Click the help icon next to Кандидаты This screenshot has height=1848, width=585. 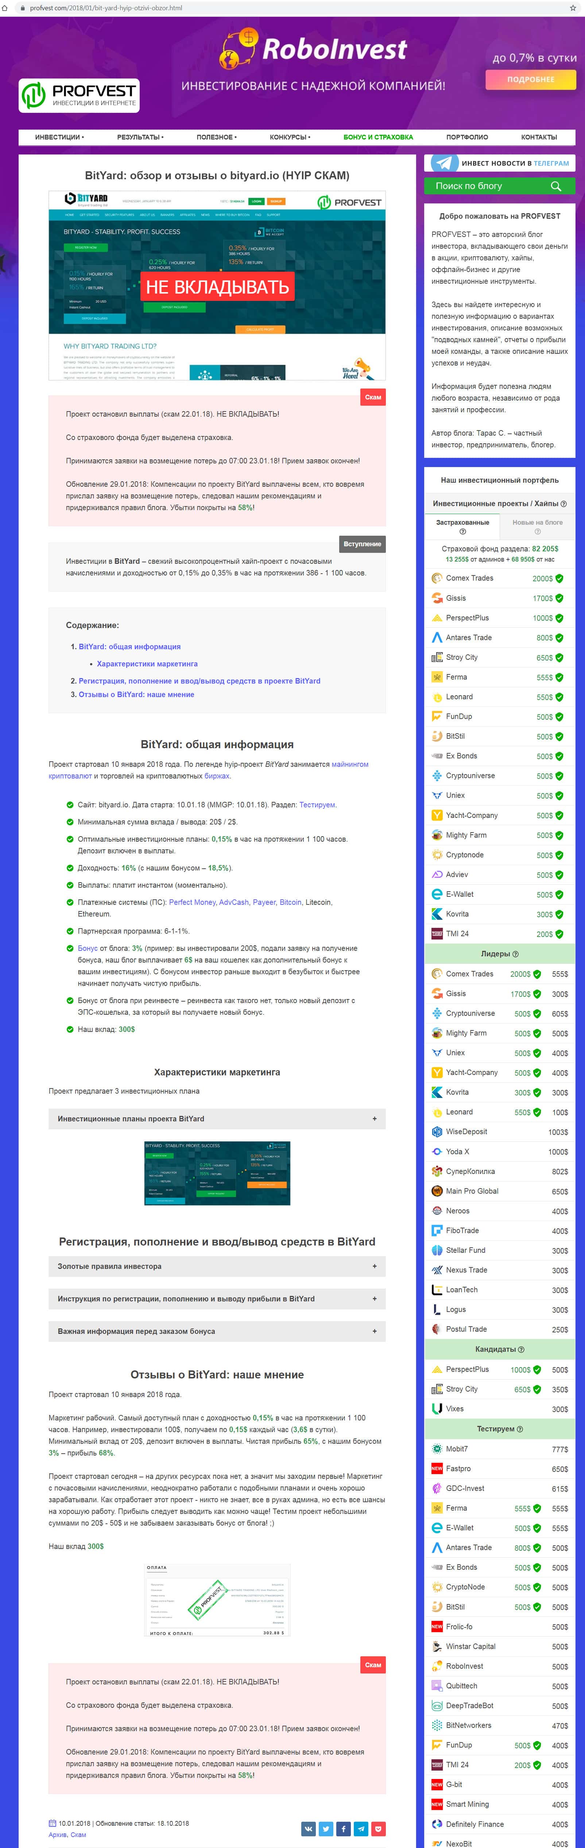point(521,1350)
